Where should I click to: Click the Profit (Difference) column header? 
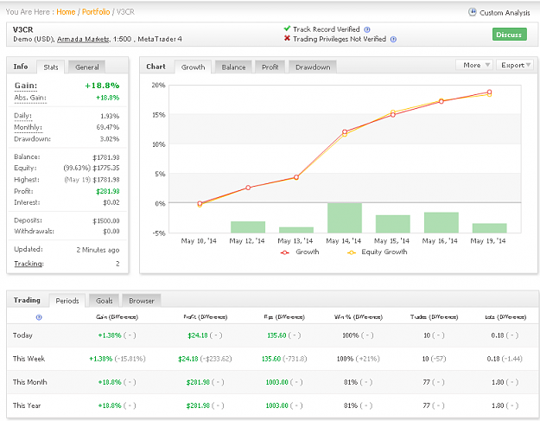pos(206,317)
